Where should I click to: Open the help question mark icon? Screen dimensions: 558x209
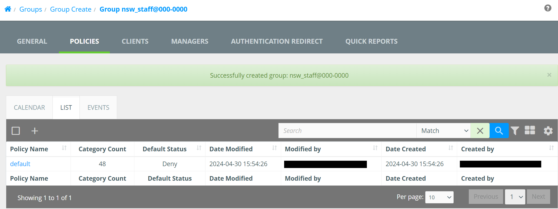coord(548,8)
